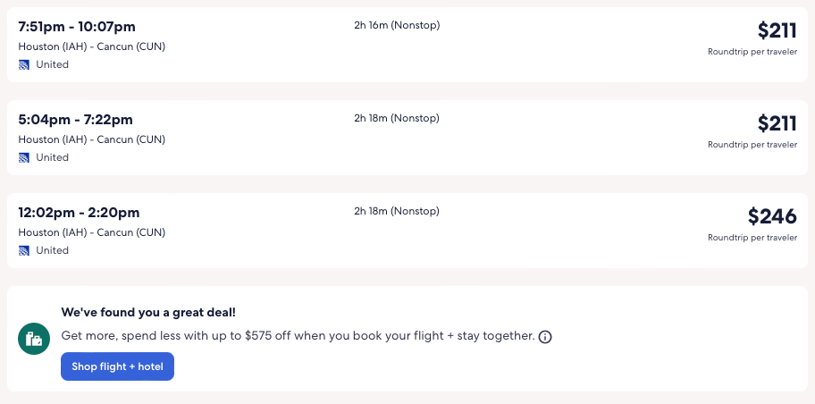Click the green luggage deal icon
Screen dimensions: 815x404
[34, 339]
